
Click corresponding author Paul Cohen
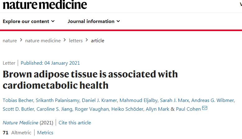[x=188, y=109]
